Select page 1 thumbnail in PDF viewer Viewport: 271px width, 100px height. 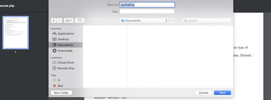pos(16,33)
